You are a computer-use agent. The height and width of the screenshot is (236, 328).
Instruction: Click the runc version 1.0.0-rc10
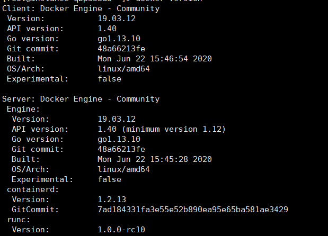tap(121, 230)
